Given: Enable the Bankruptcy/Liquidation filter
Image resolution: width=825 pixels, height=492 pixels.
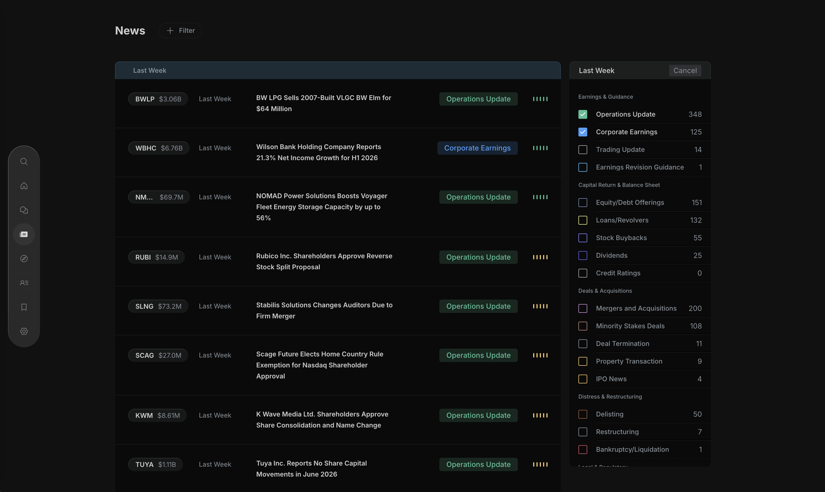Looking at the screenshot, I should (x=583, y=450).
